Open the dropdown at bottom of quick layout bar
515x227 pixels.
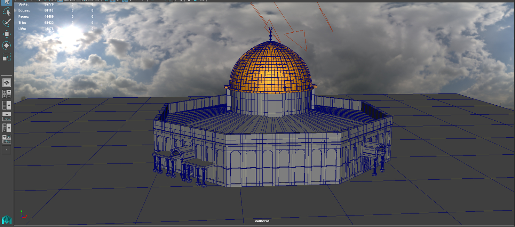click(6, 149)
